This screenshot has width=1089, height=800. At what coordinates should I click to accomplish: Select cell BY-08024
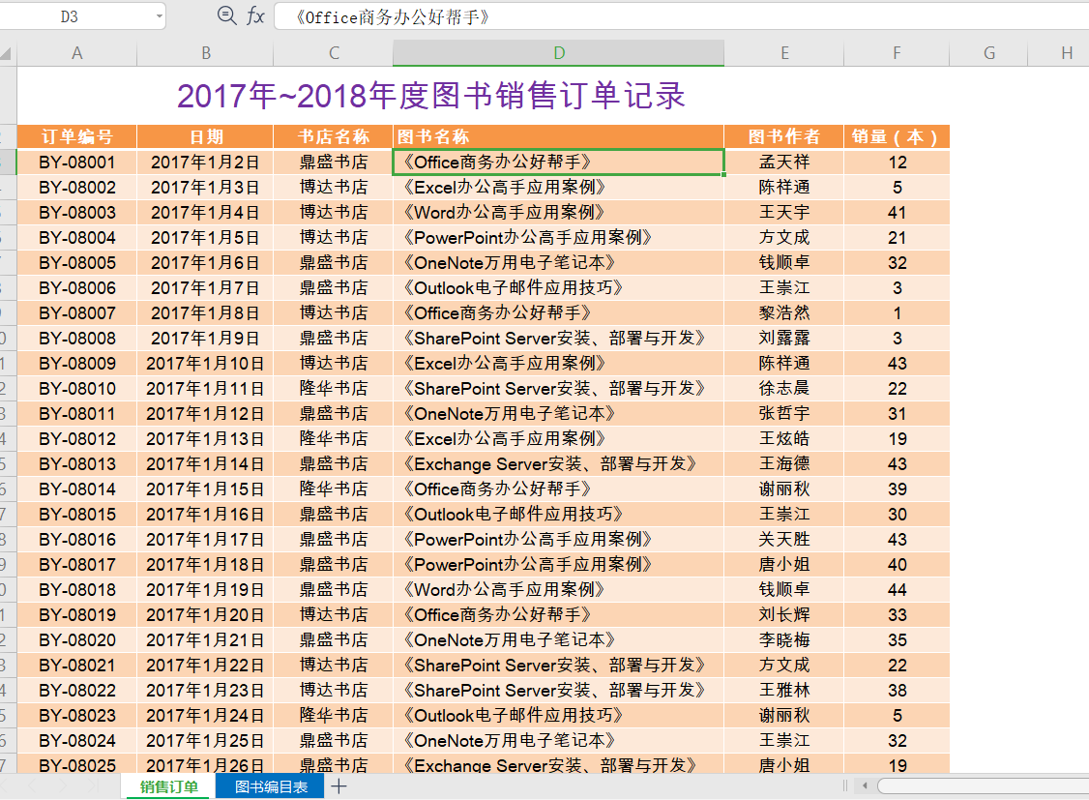(x=77, y=741)
